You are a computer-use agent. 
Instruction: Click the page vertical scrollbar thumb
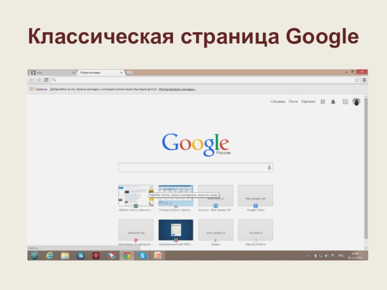[x=366, y=168]
